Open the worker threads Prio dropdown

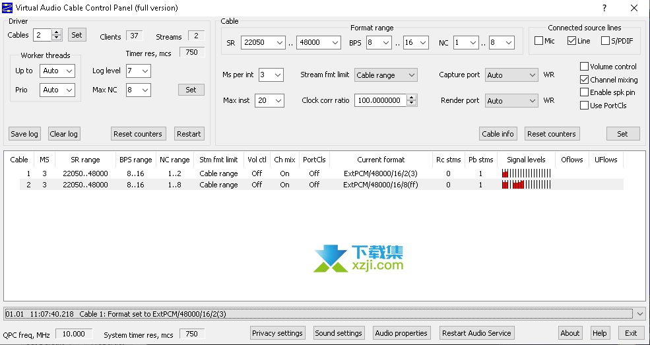(57, 90)
